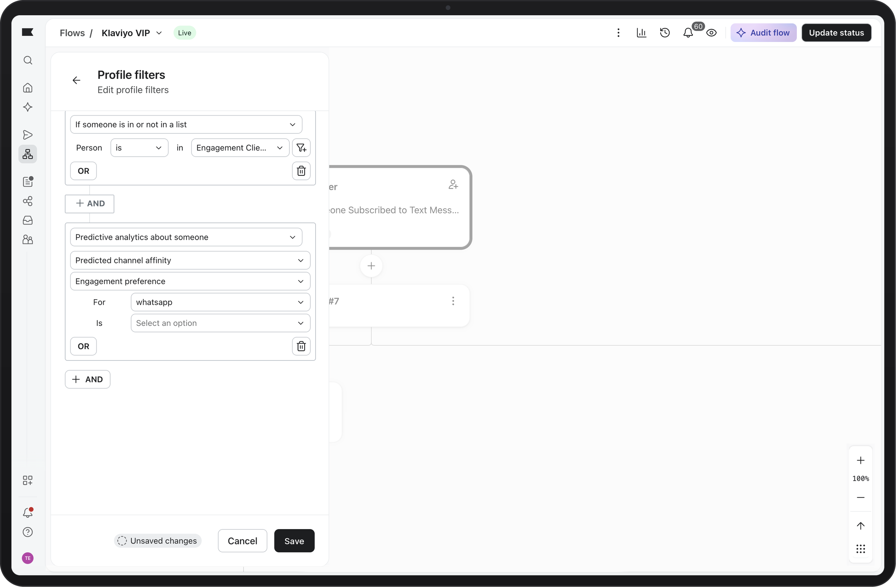Open the add-apps grid icon in sidebar

pos(28,480)
